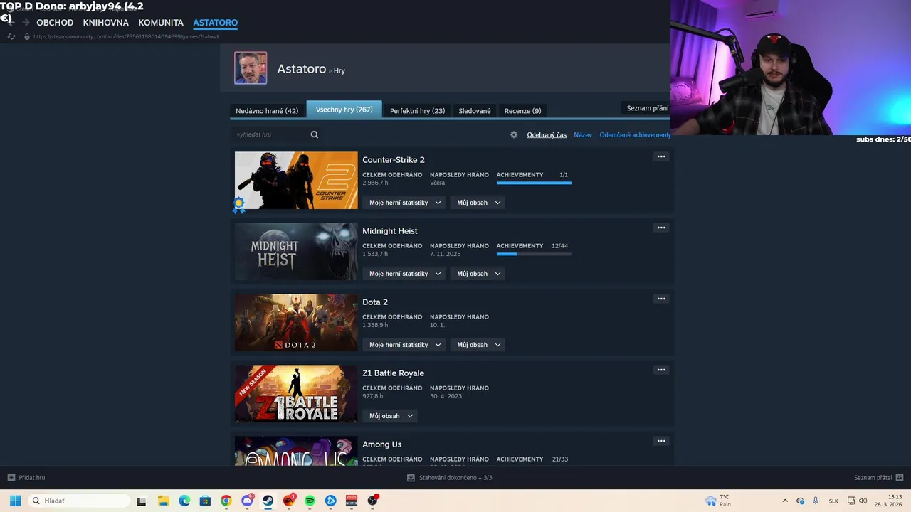Open the Perfektní hry (23) tab
The height and width of the screenshot is (512, 911).
(x=417, y=110)
